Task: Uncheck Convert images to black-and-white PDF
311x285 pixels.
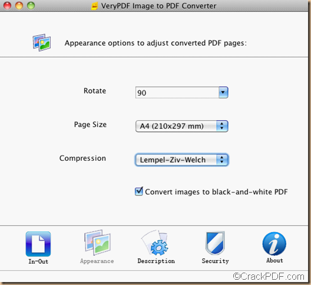Action: tap(138, 191)
